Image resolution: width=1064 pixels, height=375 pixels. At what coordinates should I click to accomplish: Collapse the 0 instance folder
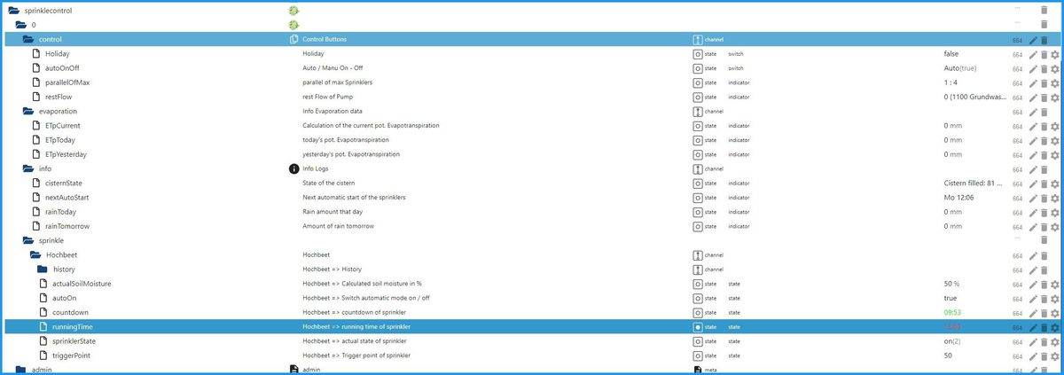tap(21, 25)
